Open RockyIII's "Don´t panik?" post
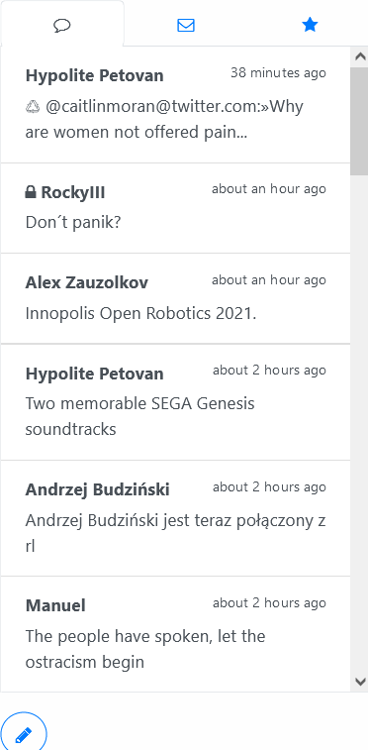The height and width of the screenshot is (750, 368). pyautogui.click(x=175, y=208)
